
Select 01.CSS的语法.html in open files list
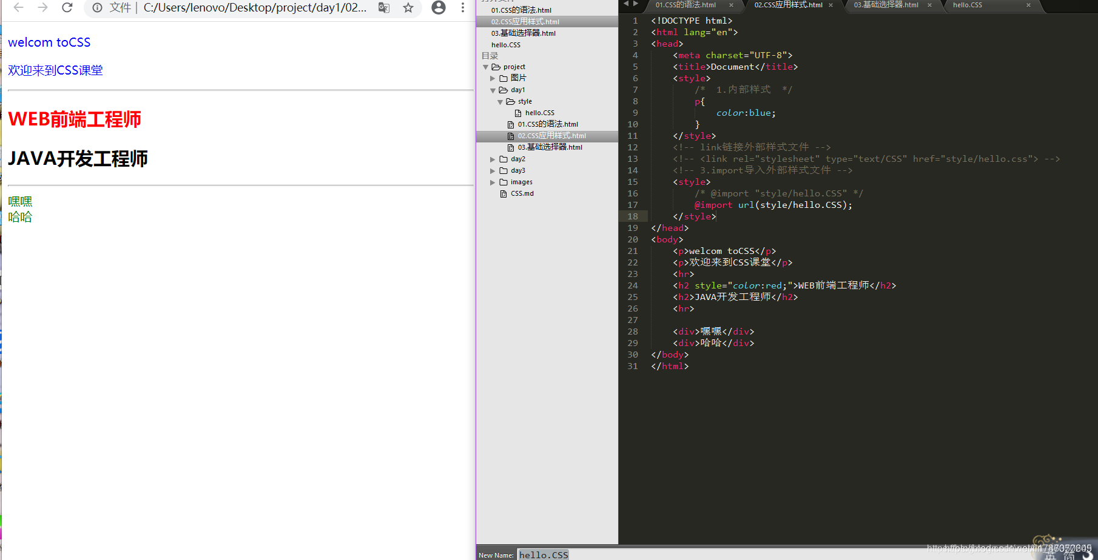point(521,10)
